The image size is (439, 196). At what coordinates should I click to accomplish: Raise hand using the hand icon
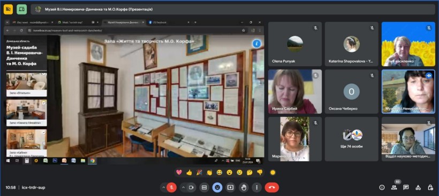244,187
